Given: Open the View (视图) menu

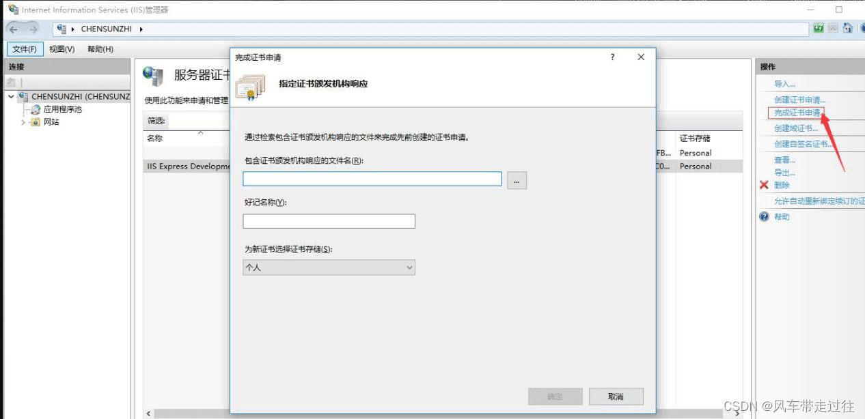Looking at the screenshot, I should (x=61, y=49).
